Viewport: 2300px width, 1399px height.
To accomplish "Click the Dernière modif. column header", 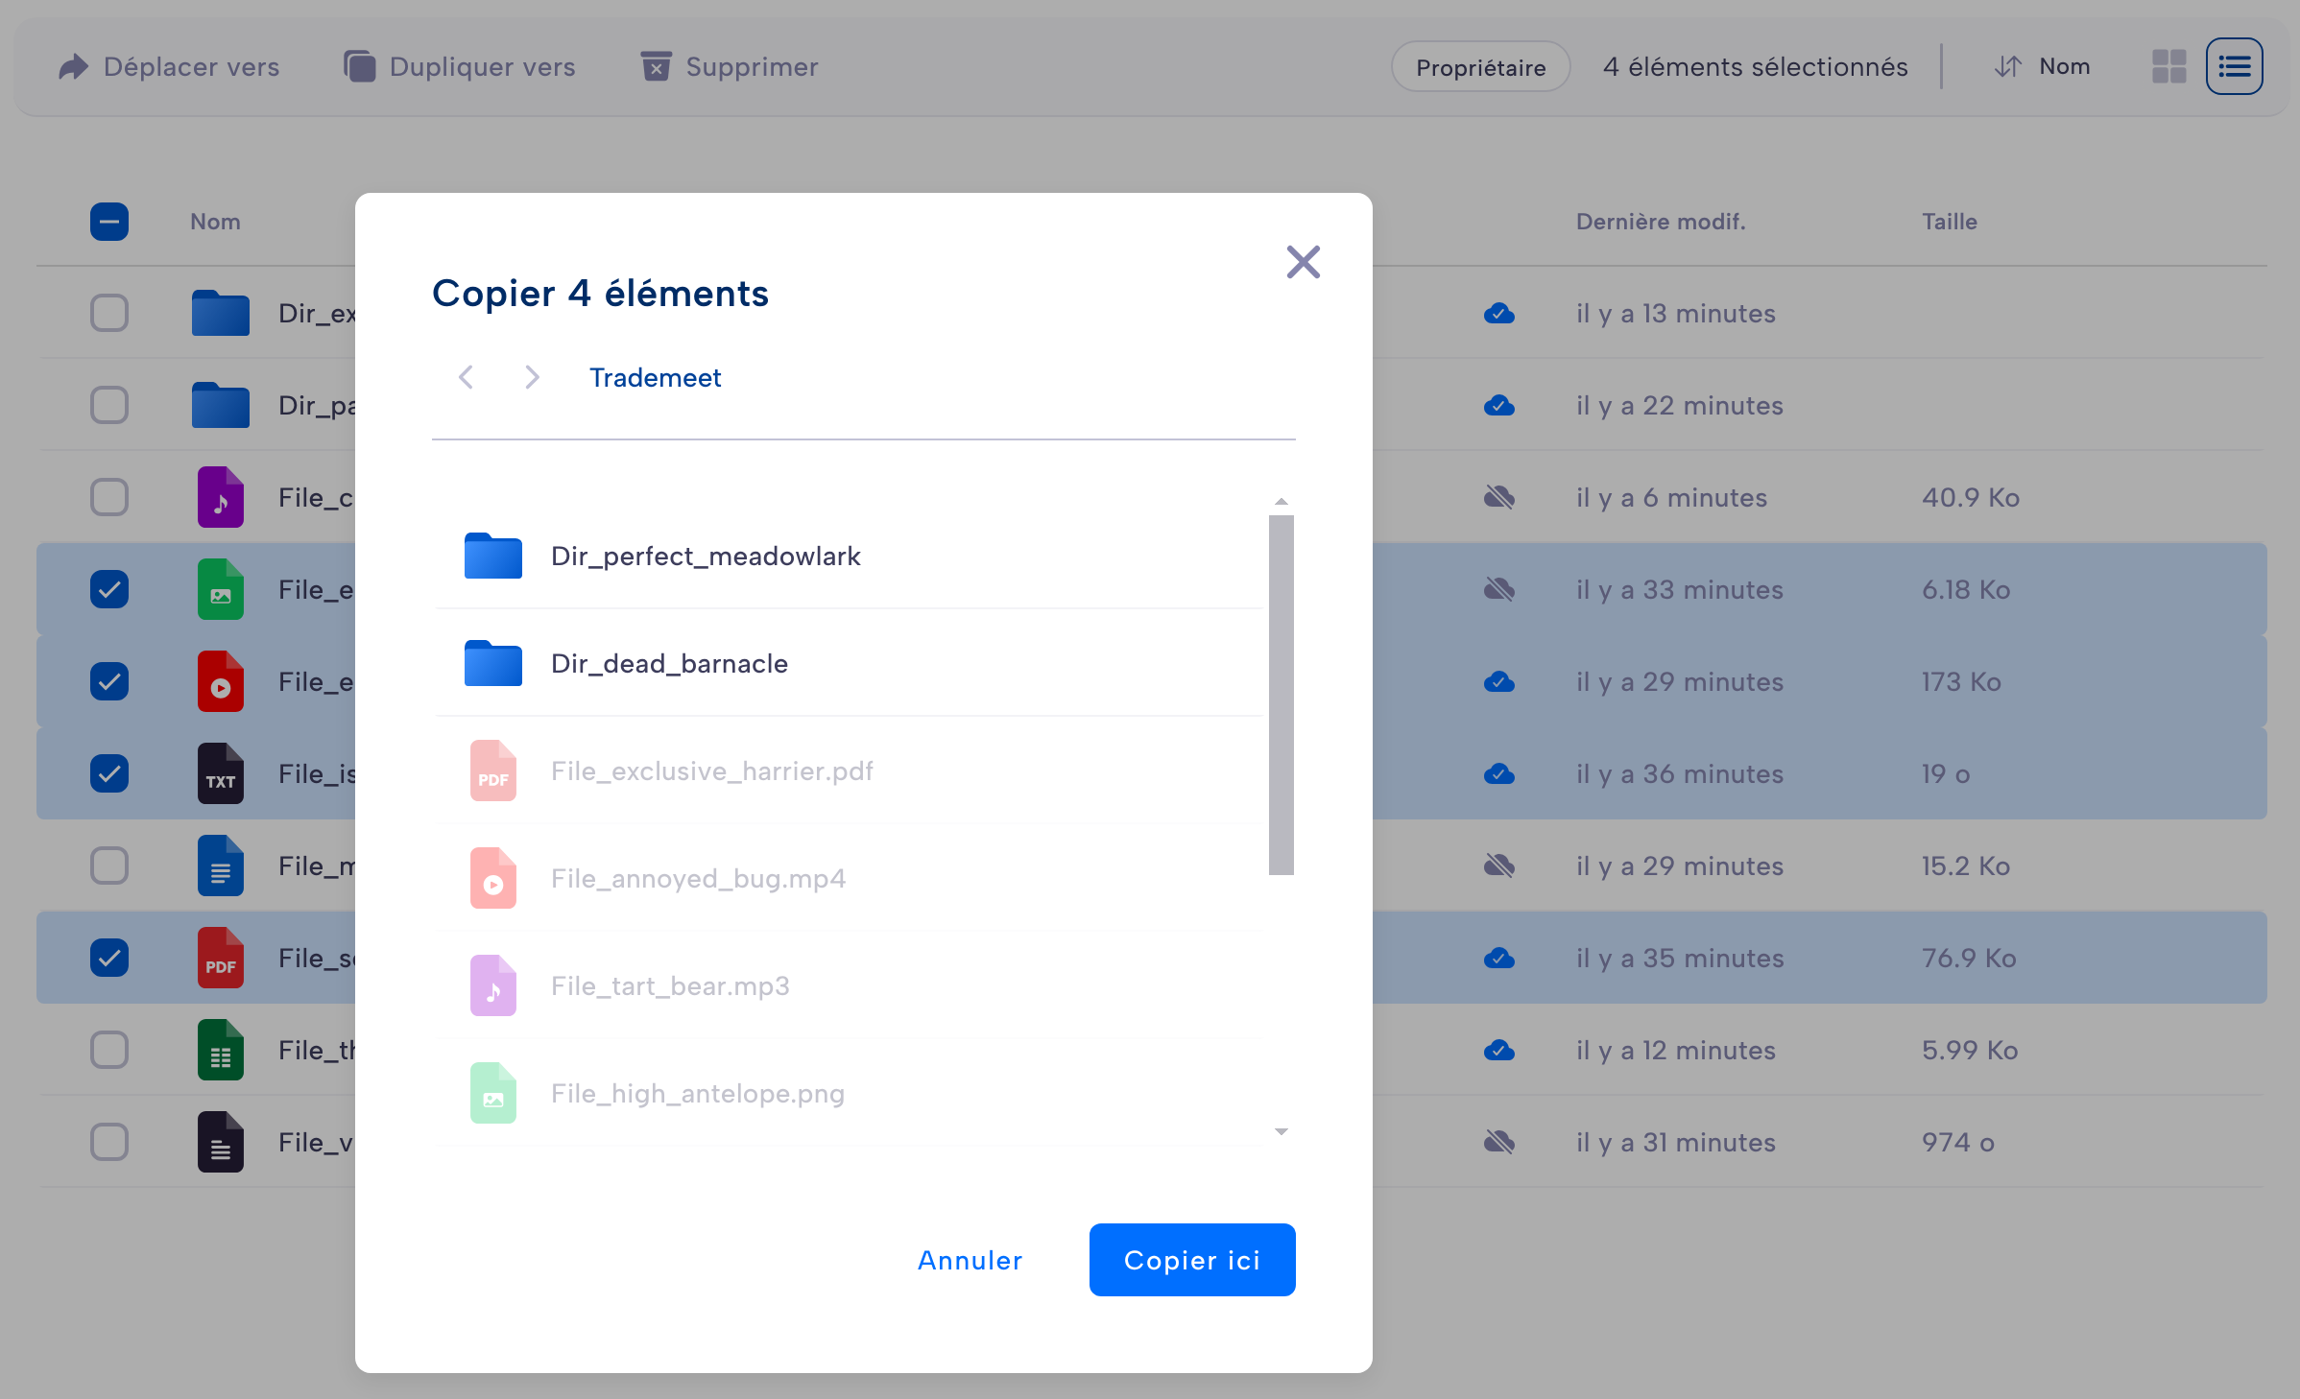I will [x=1660, y=222].
